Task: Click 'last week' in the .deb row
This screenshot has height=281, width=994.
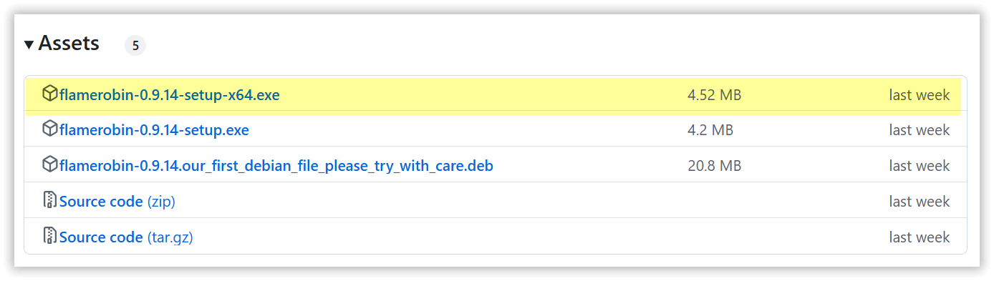Action: [920, 167]
